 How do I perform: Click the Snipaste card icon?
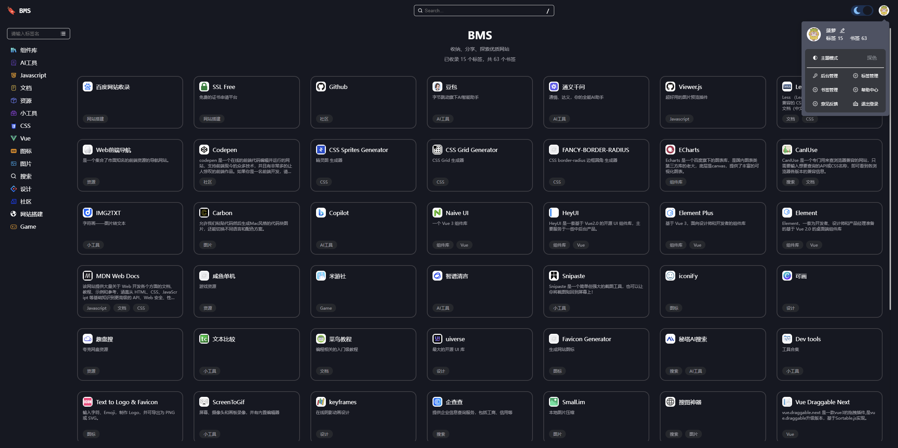554,276
